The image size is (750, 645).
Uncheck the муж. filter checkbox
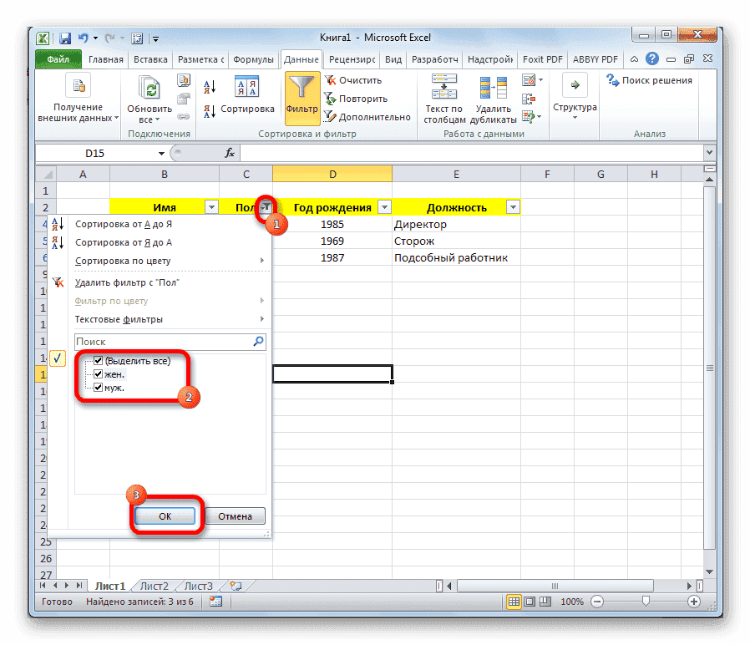click(98, 388)
